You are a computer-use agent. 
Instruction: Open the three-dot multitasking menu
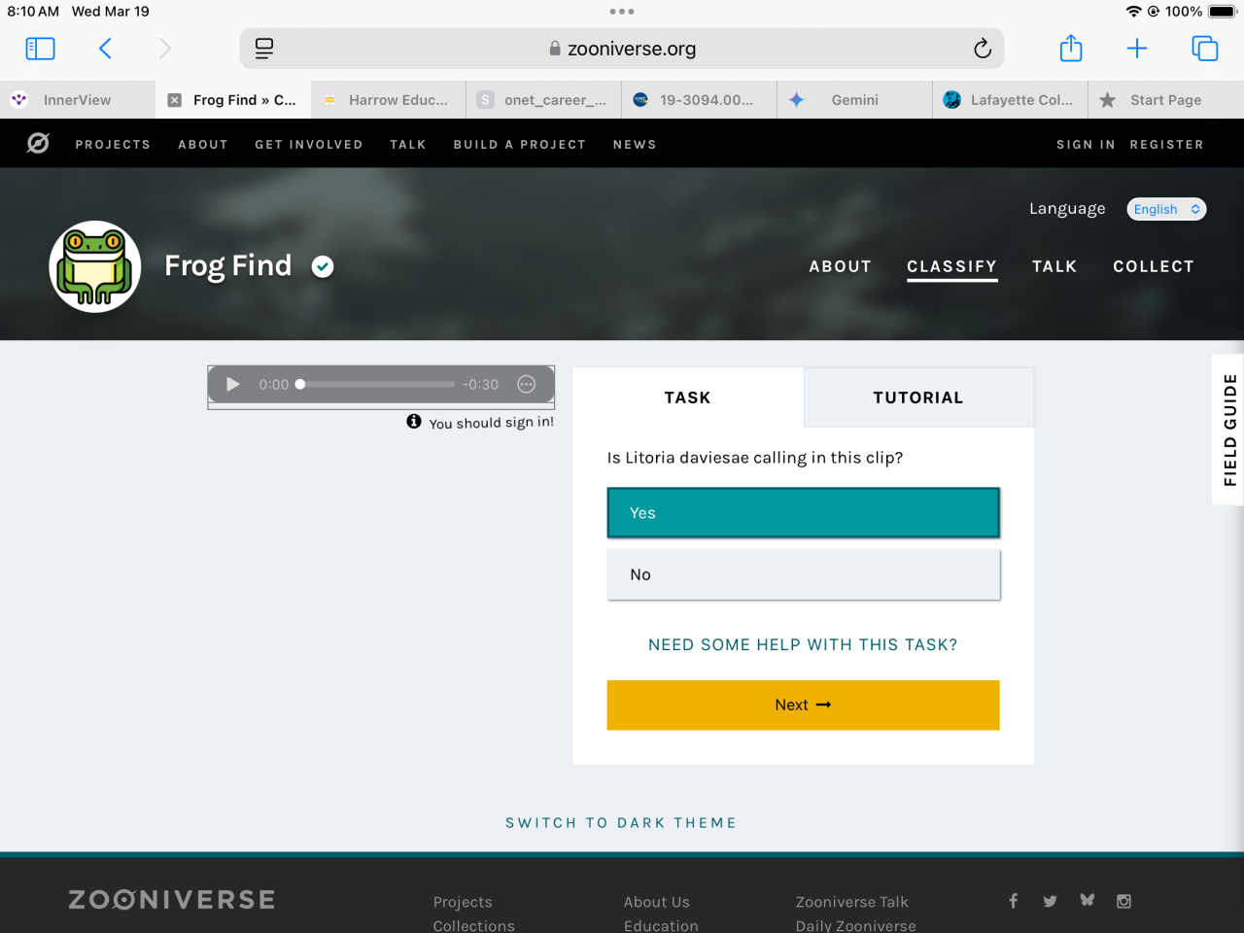tap(622, 12)
